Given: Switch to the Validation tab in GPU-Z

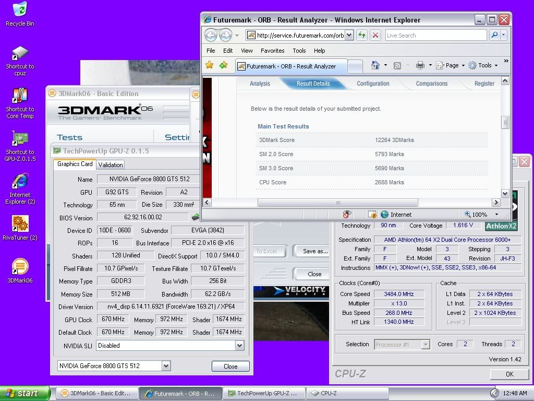Looking at the screenshot, I should pos(111,164).
